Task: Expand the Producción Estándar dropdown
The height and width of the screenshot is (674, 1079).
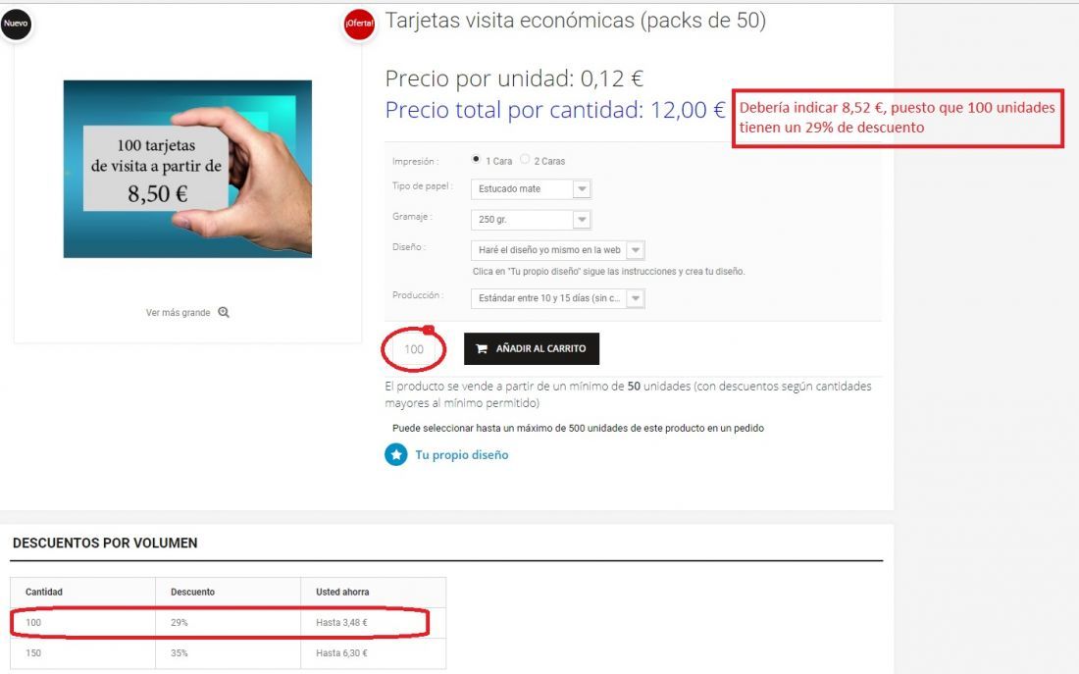Action: [x=558, y=298]
